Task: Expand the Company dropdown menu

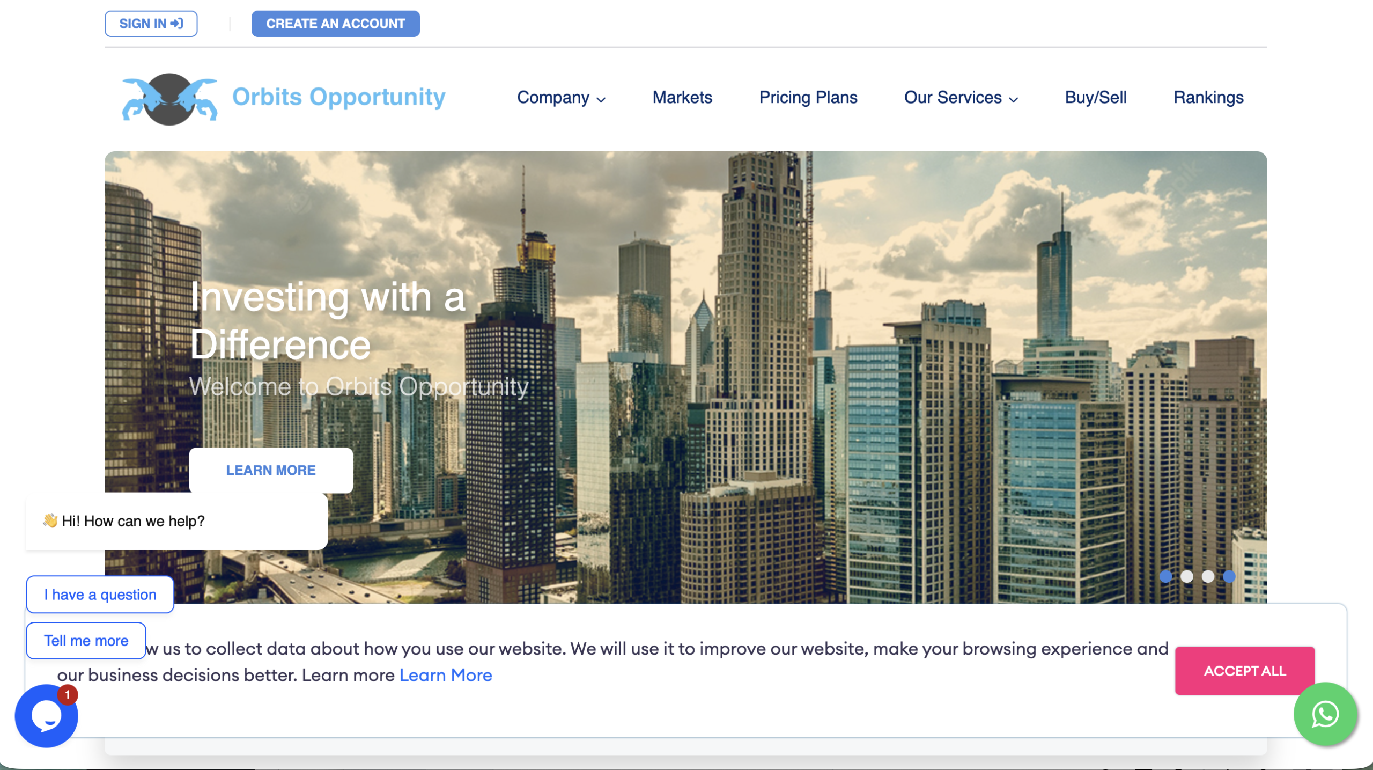Action: click(x=560, y=98)
